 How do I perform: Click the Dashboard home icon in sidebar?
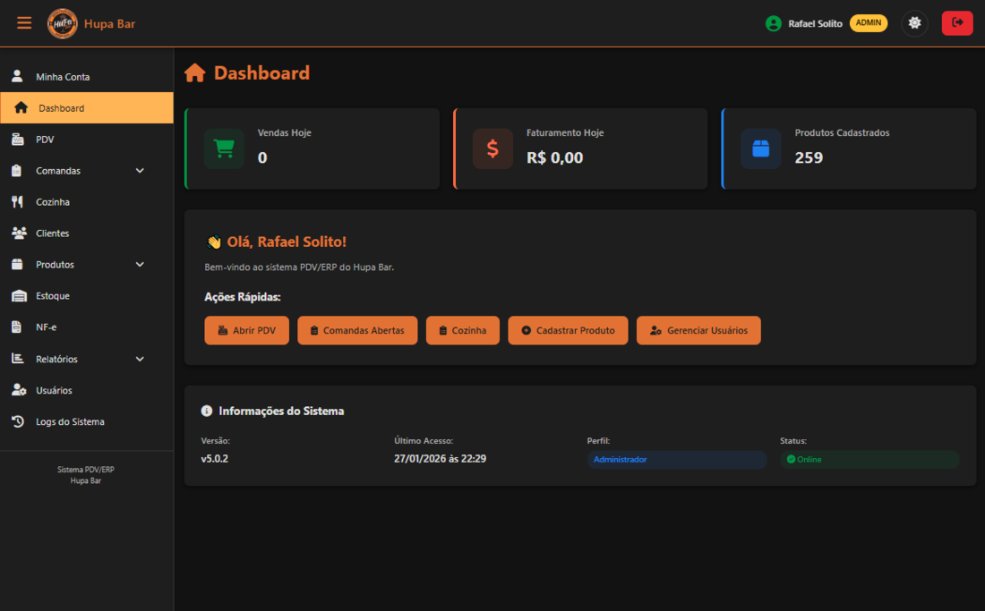(x=21, y=108)
